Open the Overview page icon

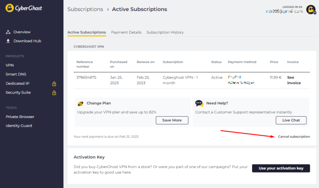[x=8, y=32]
